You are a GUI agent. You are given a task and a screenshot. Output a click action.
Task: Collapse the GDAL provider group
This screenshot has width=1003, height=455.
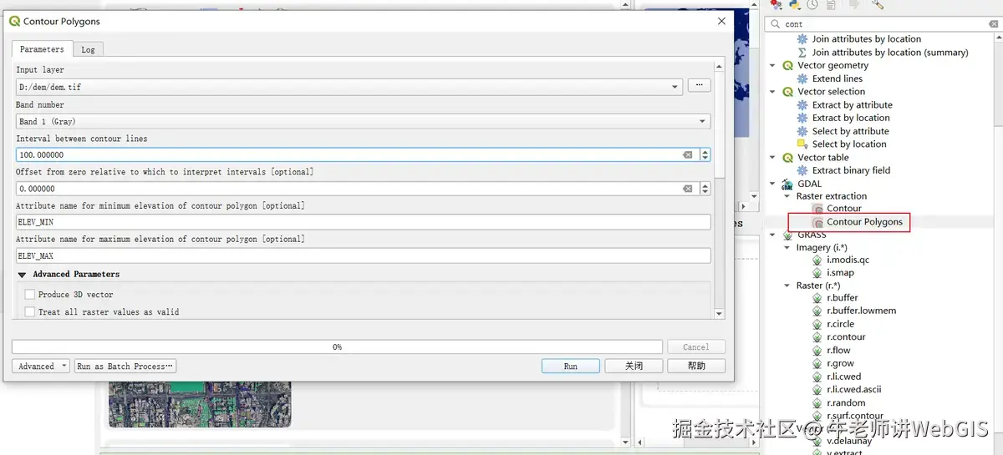click(x=772, y=185)
